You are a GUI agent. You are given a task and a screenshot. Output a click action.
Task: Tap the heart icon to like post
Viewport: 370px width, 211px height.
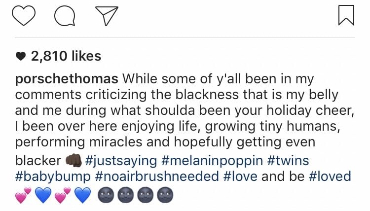(25, 15)
